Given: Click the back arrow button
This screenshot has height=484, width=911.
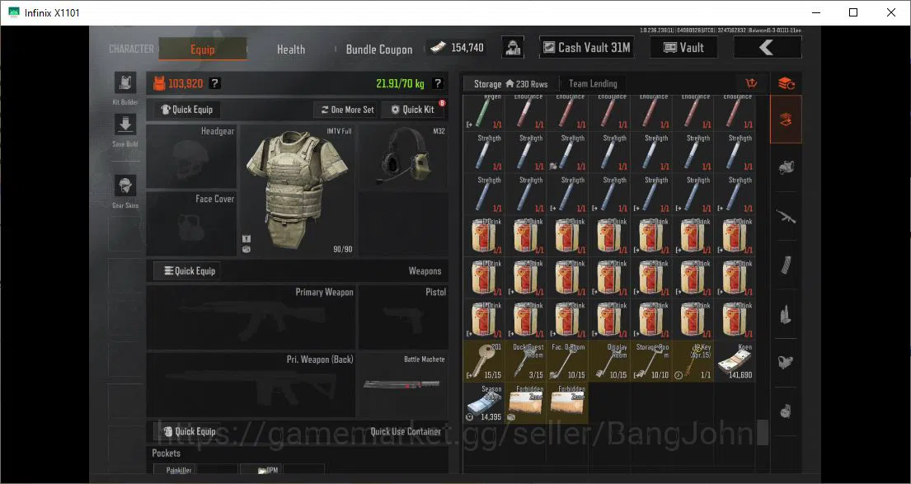Looking at the screenshot, I should 768,48.
